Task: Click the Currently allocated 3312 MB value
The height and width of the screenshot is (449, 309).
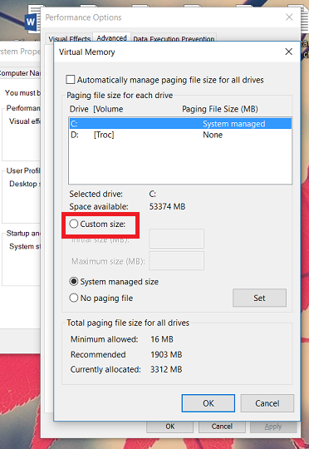Action: point(166,369)
